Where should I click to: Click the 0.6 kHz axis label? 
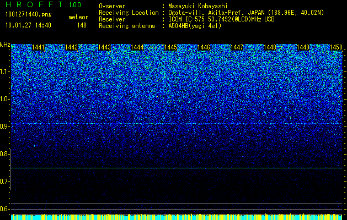click(x=4, y=209)
